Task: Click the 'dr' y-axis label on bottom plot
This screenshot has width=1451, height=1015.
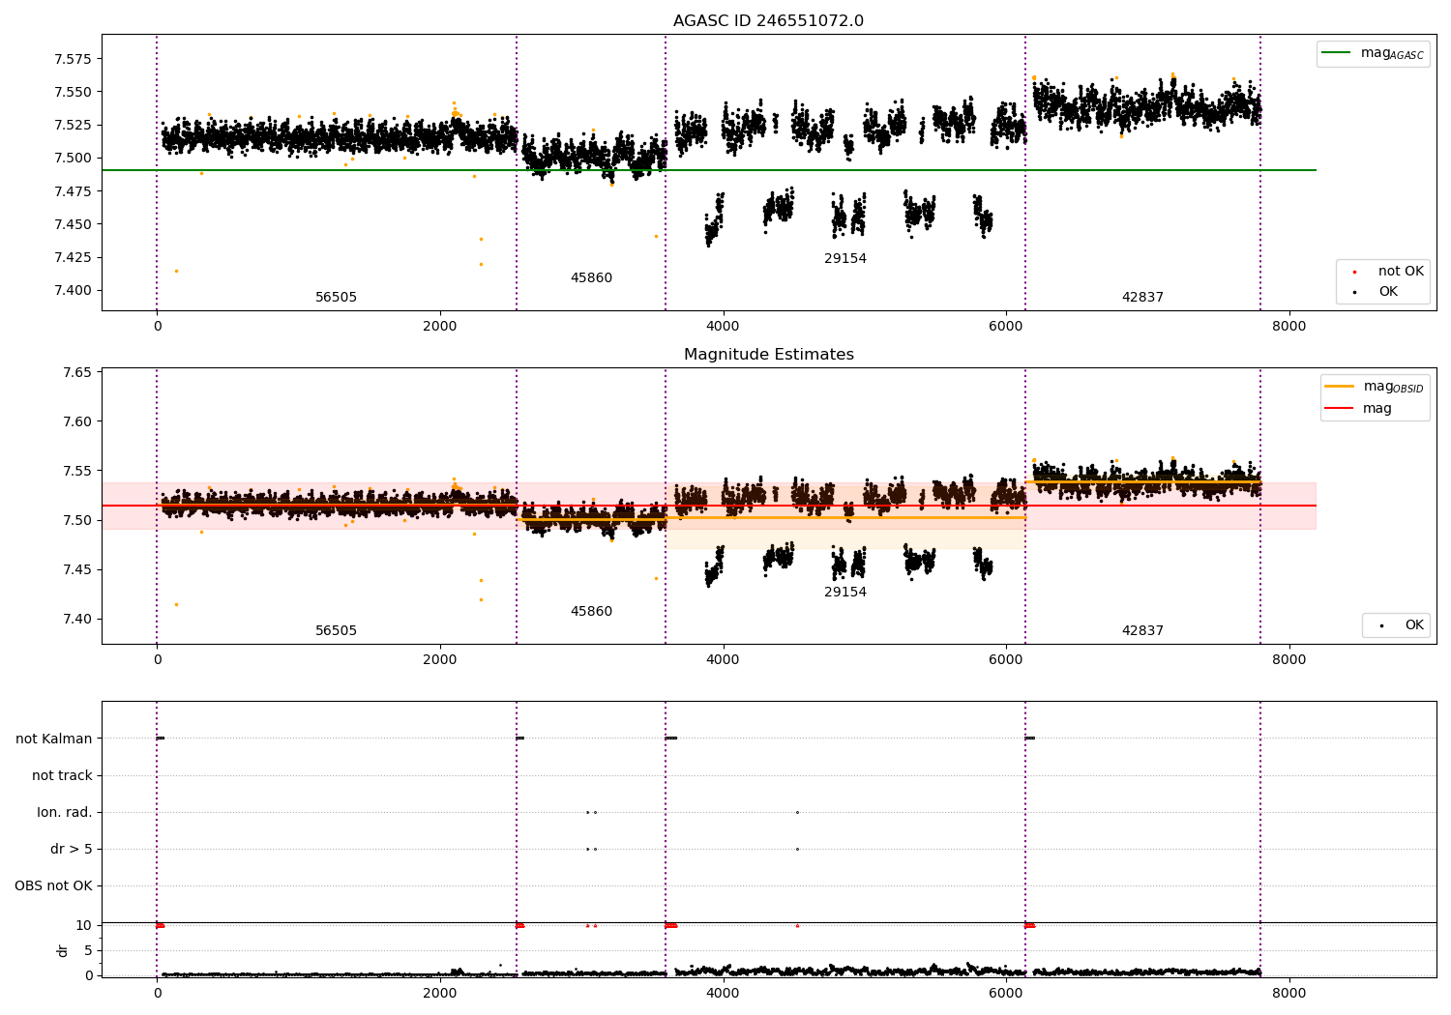Action: [x=63, y=950]
